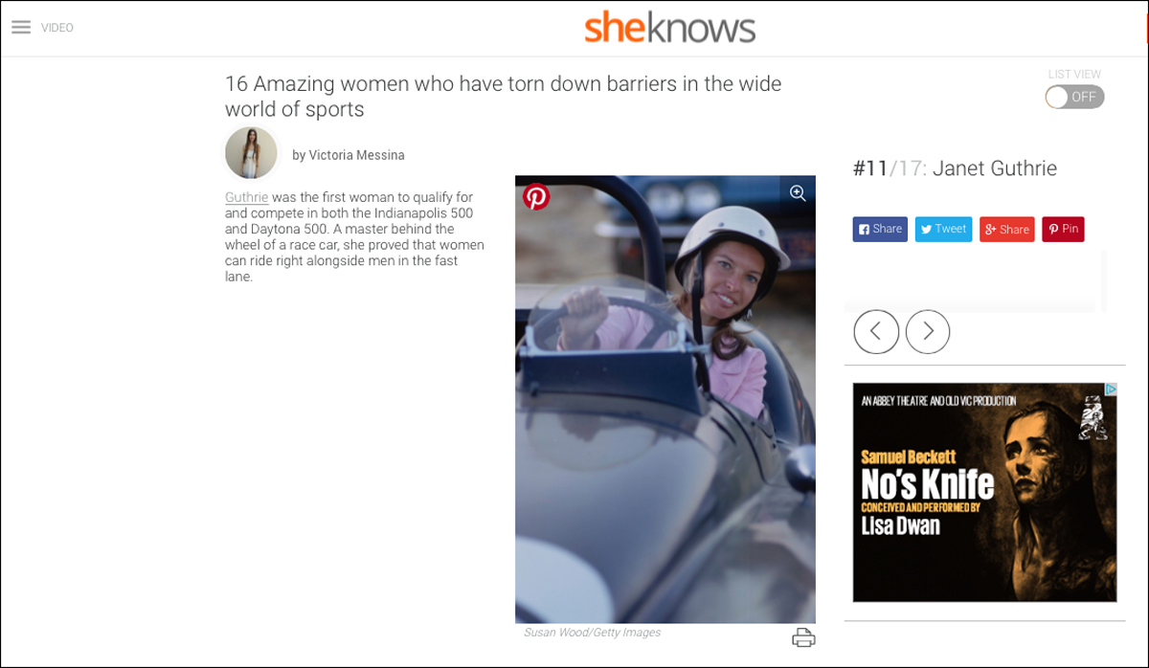
Task: Click the author's profile photo
Action: click(x=251, y=153)
